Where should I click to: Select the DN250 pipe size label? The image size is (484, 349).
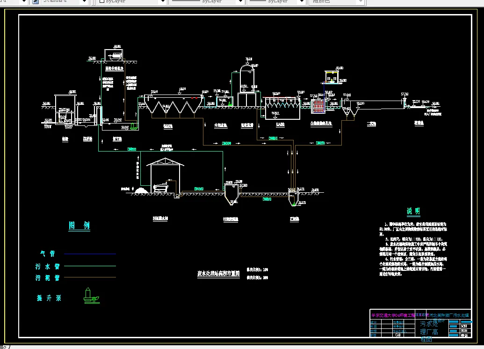point(320,143)
